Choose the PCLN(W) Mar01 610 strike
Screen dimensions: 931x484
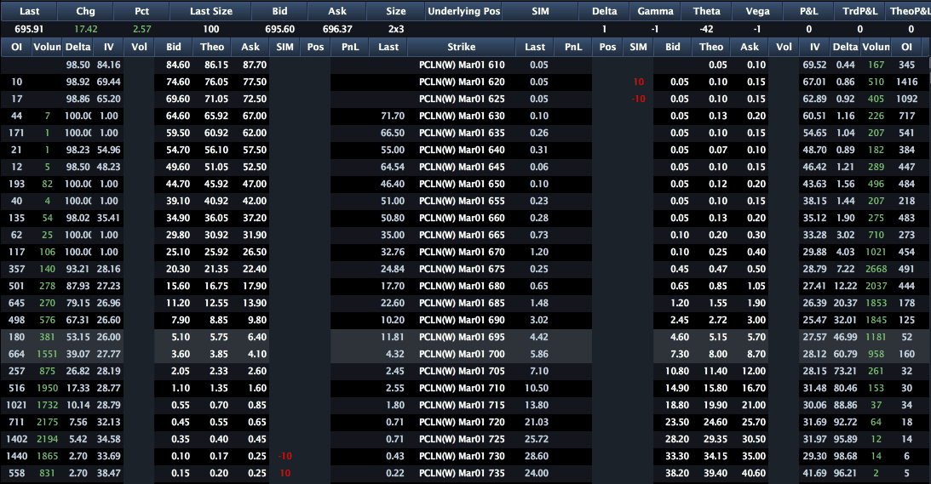click(462, 65)
